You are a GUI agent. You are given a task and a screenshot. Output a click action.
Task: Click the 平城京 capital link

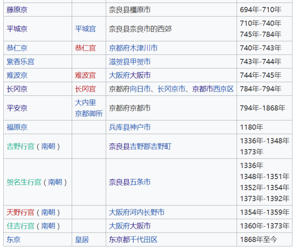coord(17,29)
